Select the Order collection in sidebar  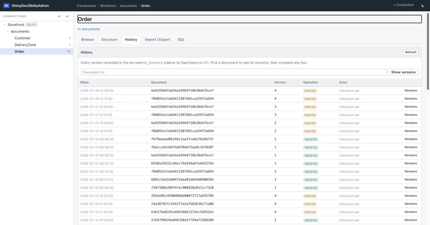pyautogui.click(x=36, y=52)
